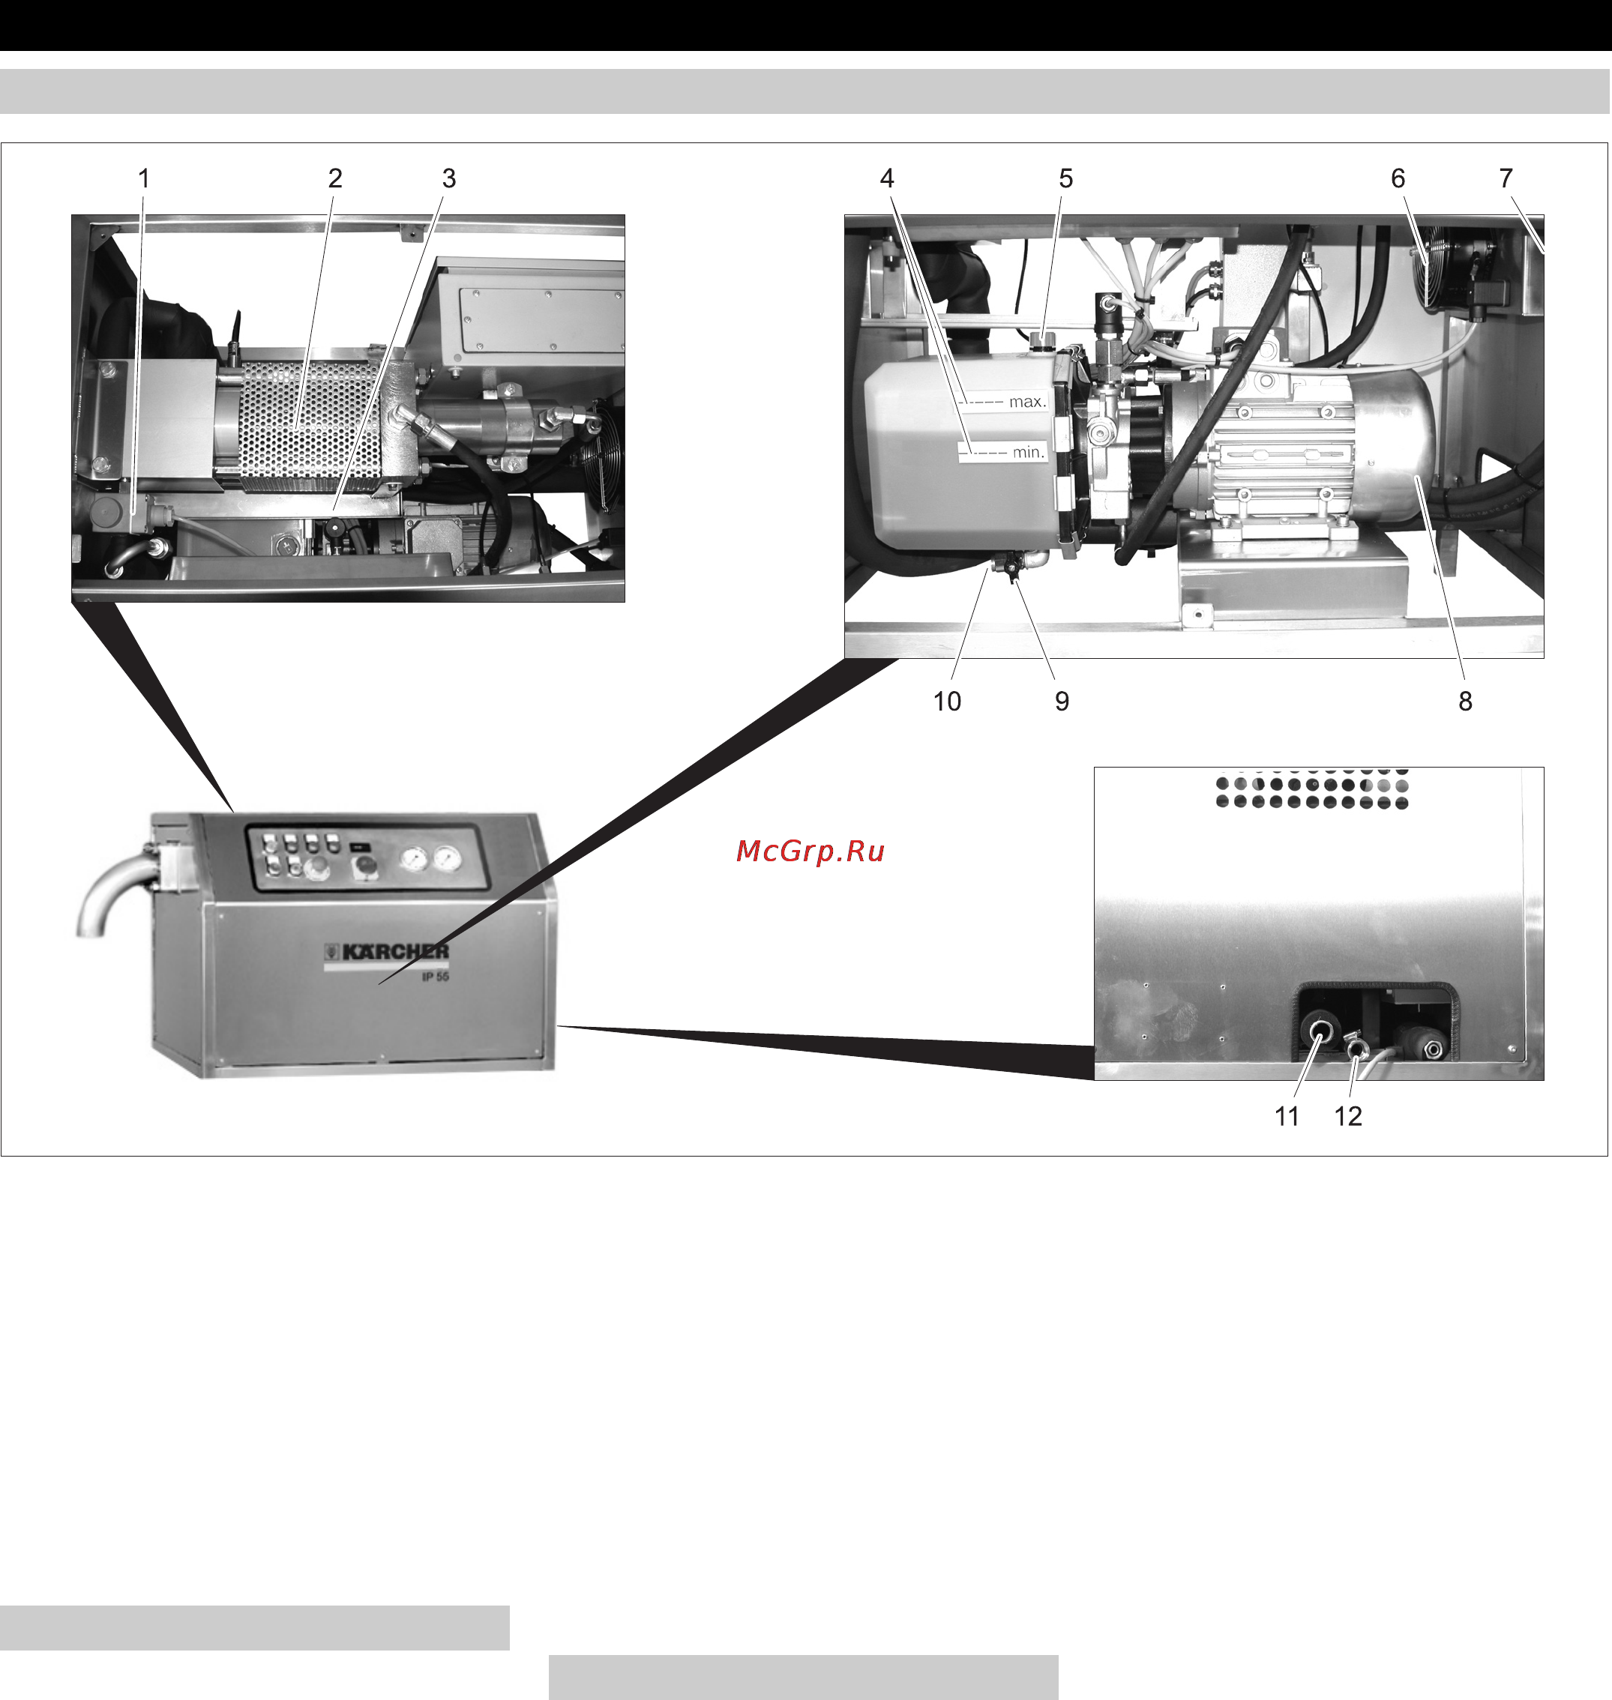The height and width of the screenshot is (1700, 1612).
Task: Select callout number 11 label
Action: pyautogui.click(x=1287, y=1116)
